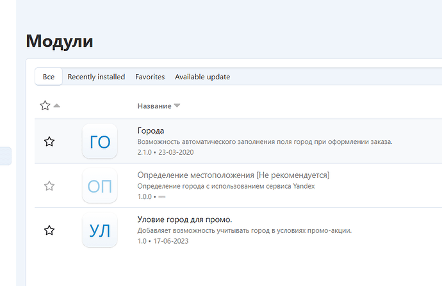Click version 2.1.0 date line
This screenshot has height=286, width=442.
(165, 152)
